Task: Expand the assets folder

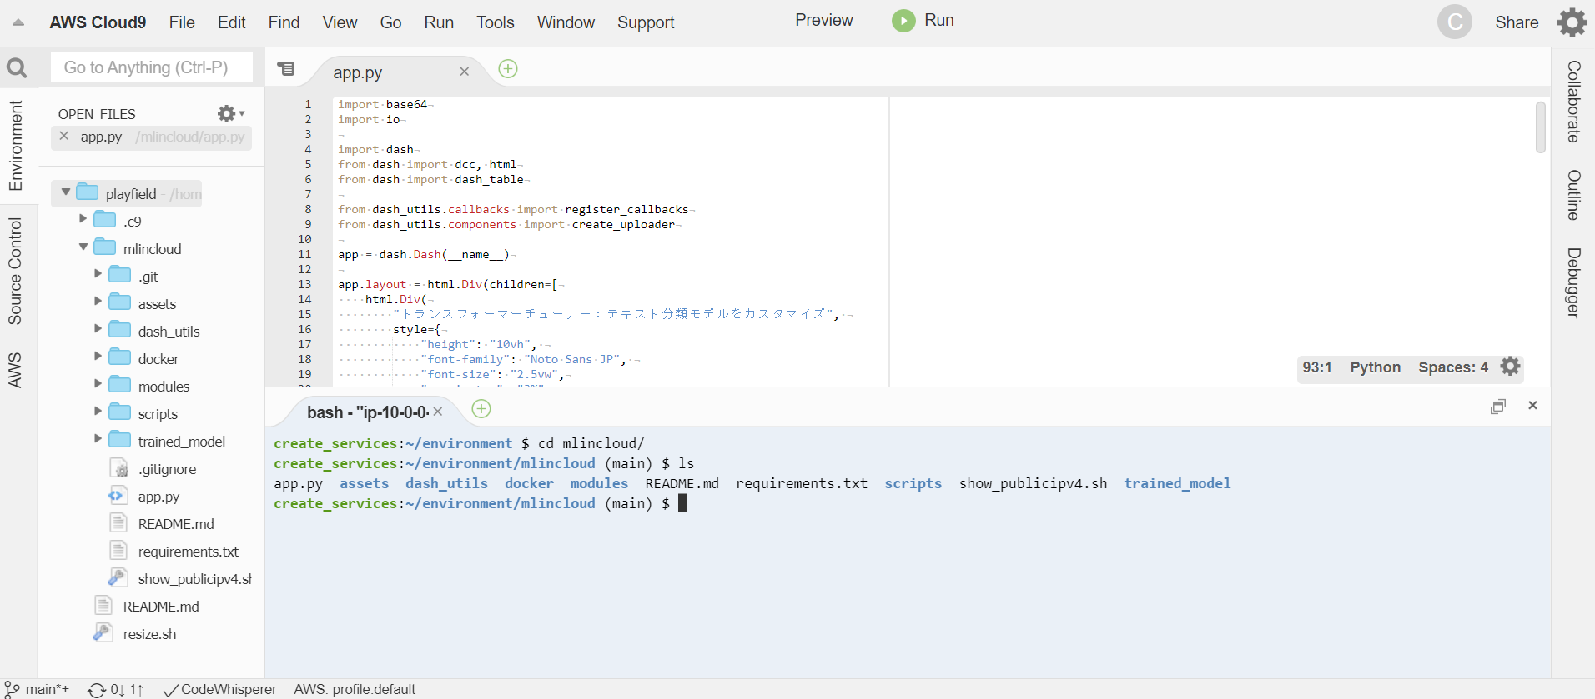Action: [98, 301]
